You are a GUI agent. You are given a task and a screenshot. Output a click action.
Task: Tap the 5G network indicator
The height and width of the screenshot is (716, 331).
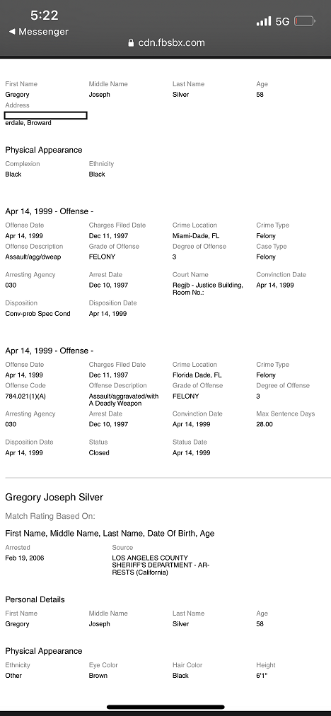pyautogui.click(x=282, y=21)
